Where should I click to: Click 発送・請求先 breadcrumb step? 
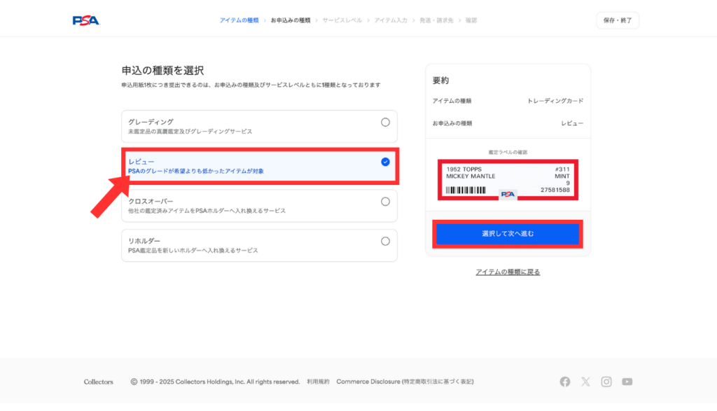436,20
